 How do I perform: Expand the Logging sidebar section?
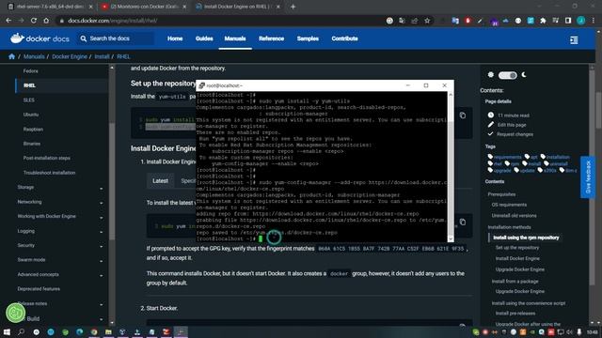click(102, 232)
